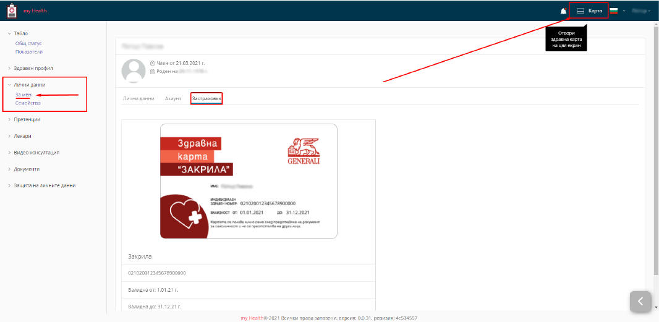Open the Семейство page
This screenshot has height=322, width=659.
tap(28, 103)
